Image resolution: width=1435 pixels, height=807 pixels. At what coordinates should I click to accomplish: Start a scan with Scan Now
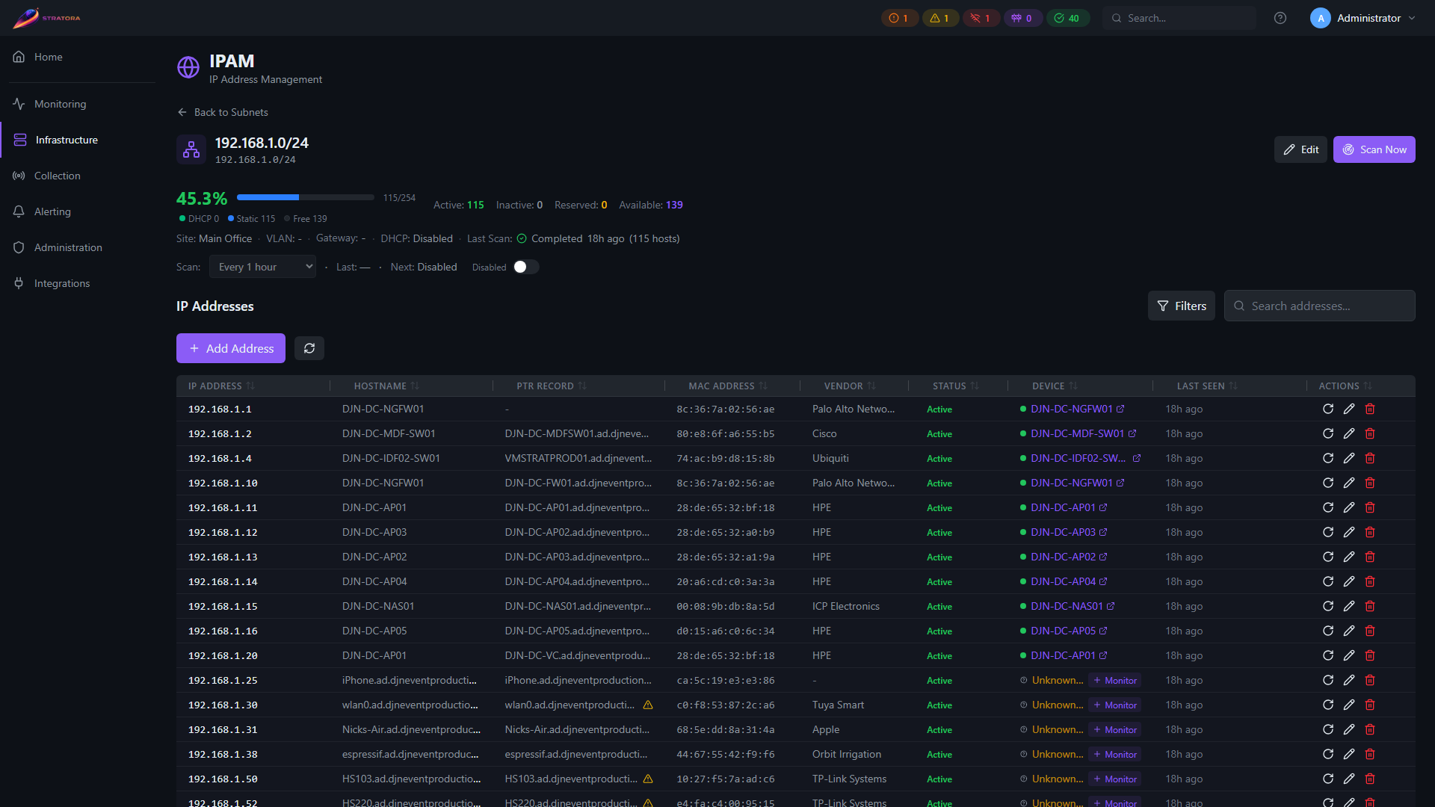pos(1374,149)
